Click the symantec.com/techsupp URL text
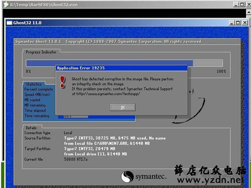The height and width of the screenshot is (188, 251). coord(108,94)
